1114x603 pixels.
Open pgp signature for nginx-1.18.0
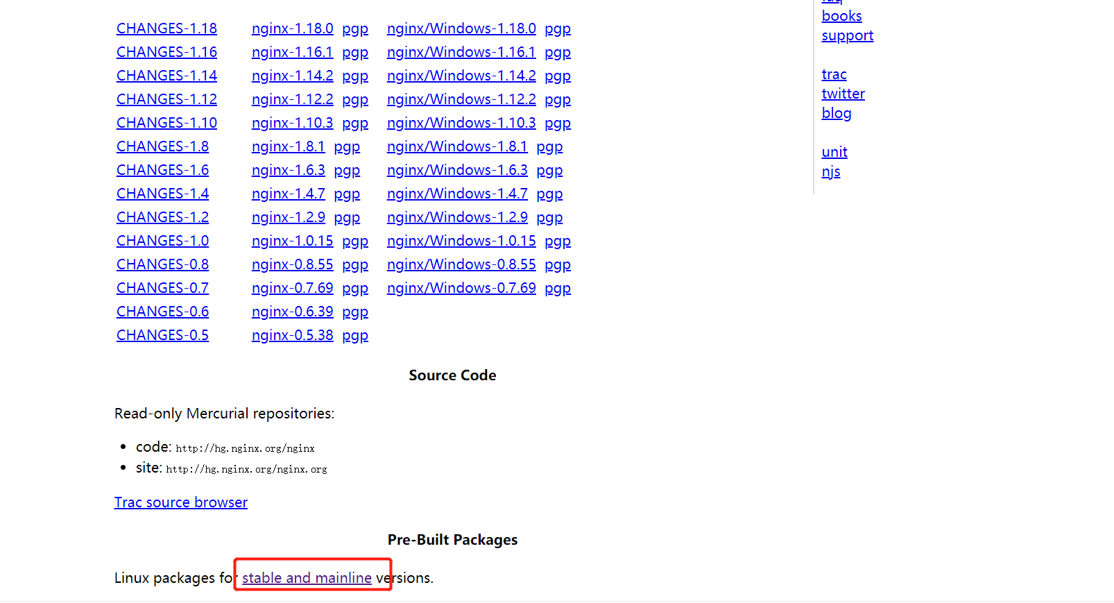tap(355, 29)
